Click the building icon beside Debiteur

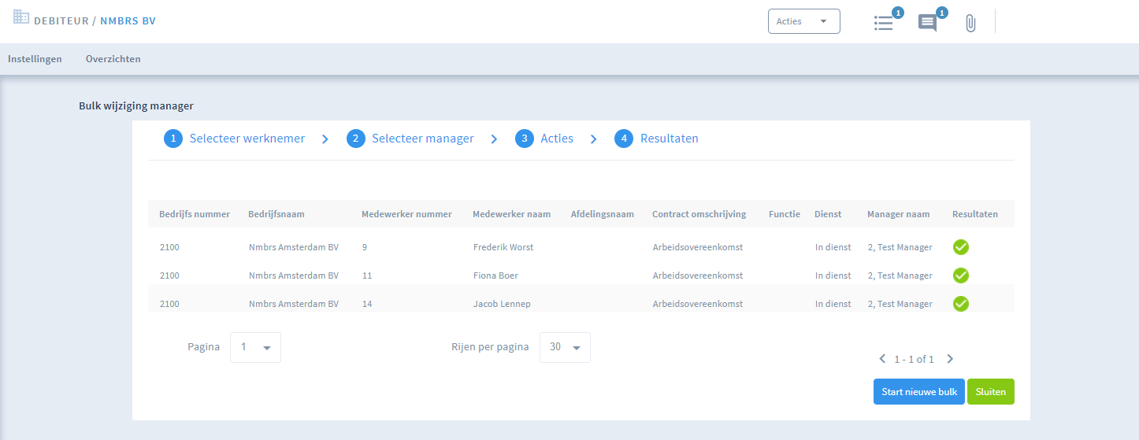21,17
